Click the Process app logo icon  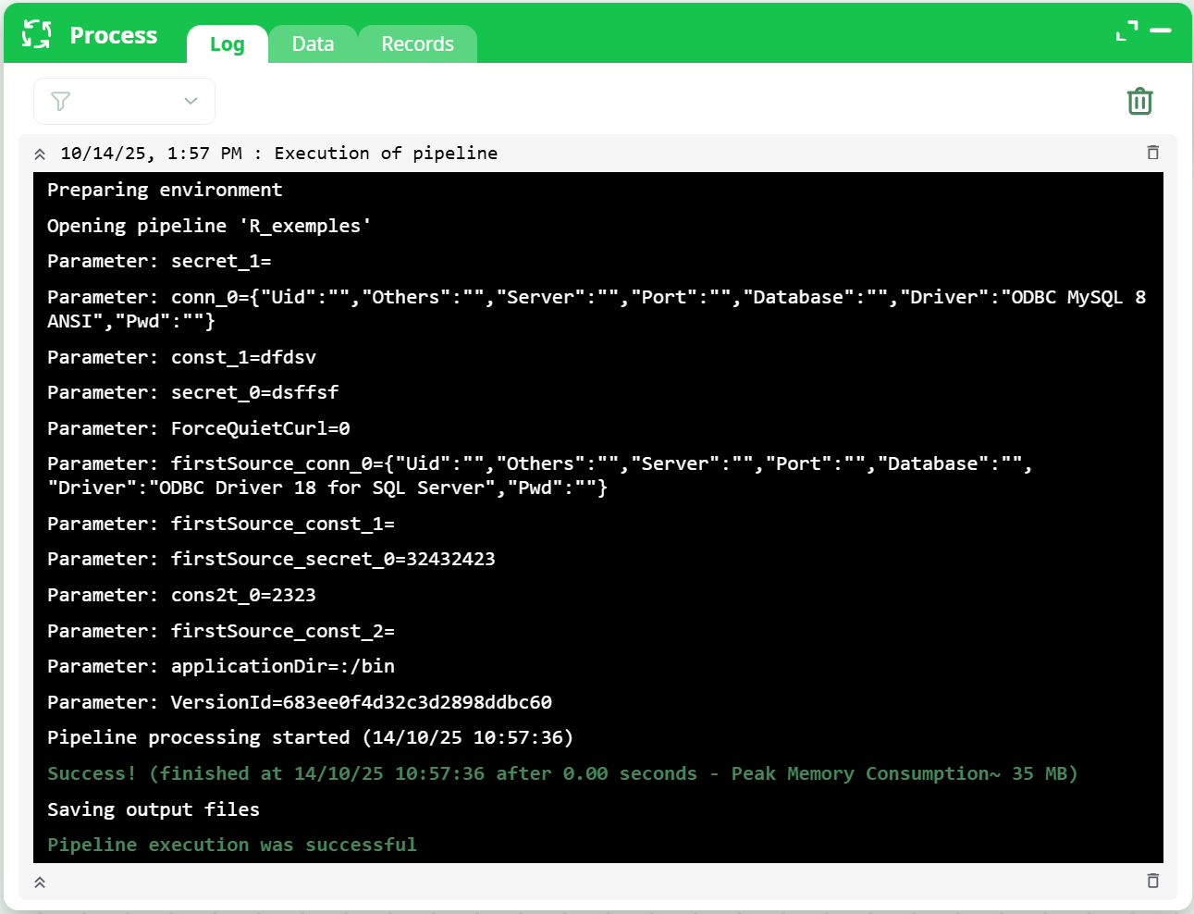coord(36,34)
